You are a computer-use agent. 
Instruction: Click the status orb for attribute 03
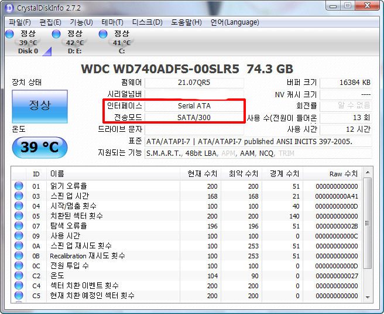tap(19, 196)
